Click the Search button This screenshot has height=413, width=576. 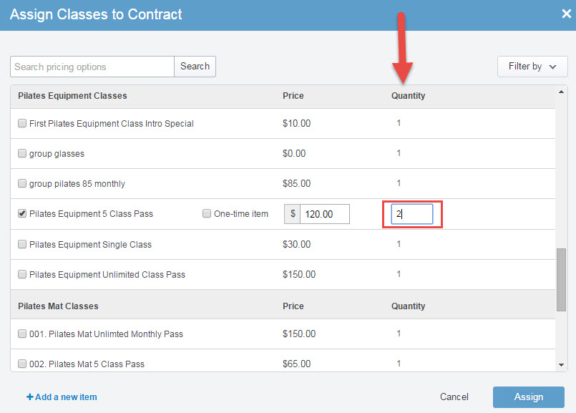(195, 66)
